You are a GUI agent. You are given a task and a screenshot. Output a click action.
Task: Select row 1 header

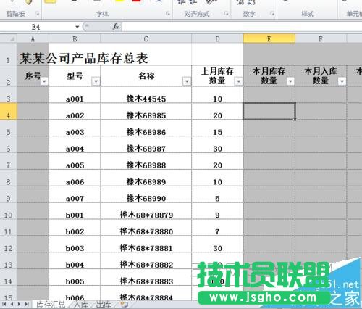pyautogui.click(x=8, y=54)
